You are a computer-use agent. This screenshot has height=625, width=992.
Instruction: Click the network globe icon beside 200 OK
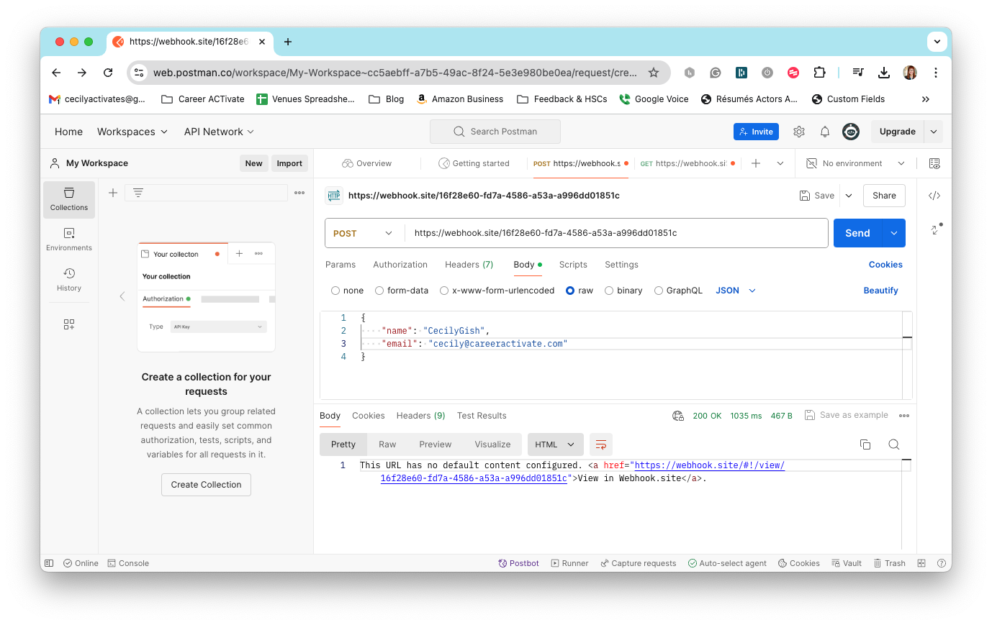(x=678, y=416)
